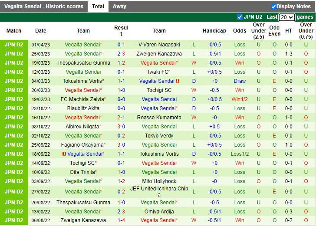The height and width of the screenshot is (226, 316).
Task: Open Tochigi SC in the 26/02/23 row
Action: click(x=159, y=90)
